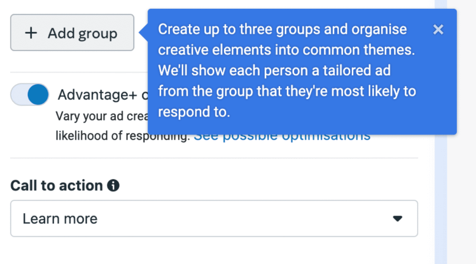Click the Add group button
476x264 pixels.
tap(72, 33)
